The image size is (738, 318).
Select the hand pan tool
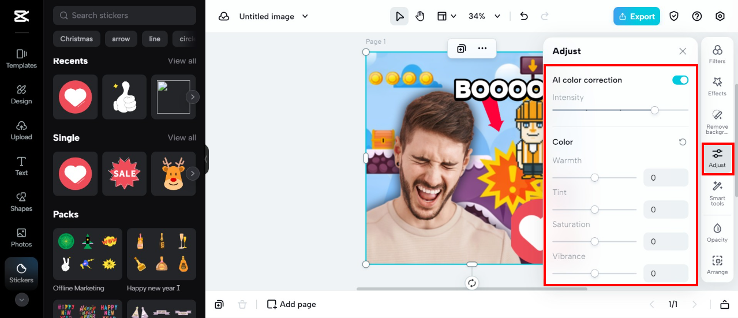420,16
